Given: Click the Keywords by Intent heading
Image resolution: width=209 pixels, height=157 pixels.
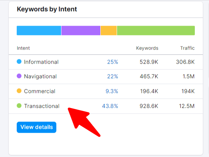Looking at the screenshot, I should coord(47,9).
